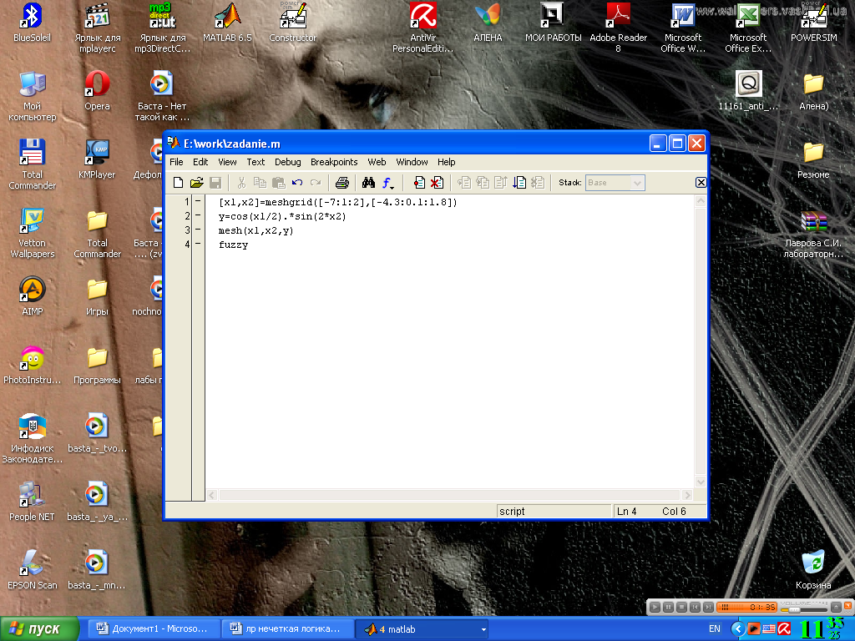Click the matlab taskbar group button
Viewport: 855px width, 641px height.
click(422, 629)
